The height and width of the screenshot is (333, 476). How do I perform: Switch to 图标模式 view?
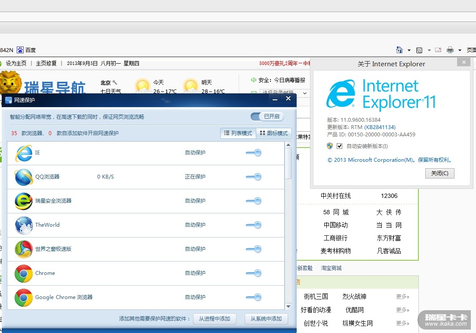tap(274, 133)
